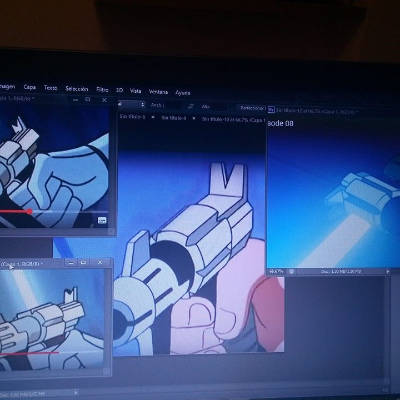This screenshot has width=400, height=400.
Task: Open the Selección menu
Action: (77, 89)
